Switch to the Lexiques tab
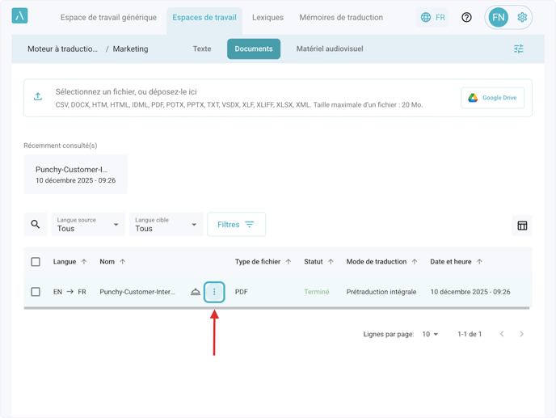556x418 pixels. pos(267,18)
